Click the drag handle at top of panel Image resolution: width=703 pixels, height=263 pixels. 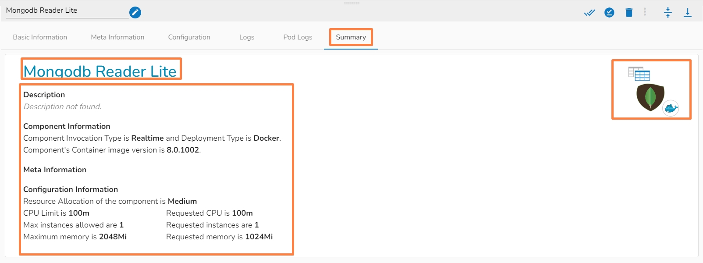click(351, 3)
